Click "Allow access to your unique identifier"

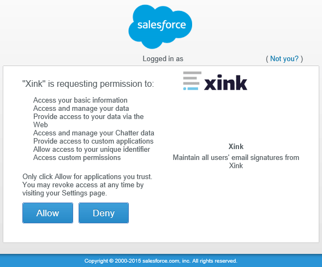click(92, 150)
